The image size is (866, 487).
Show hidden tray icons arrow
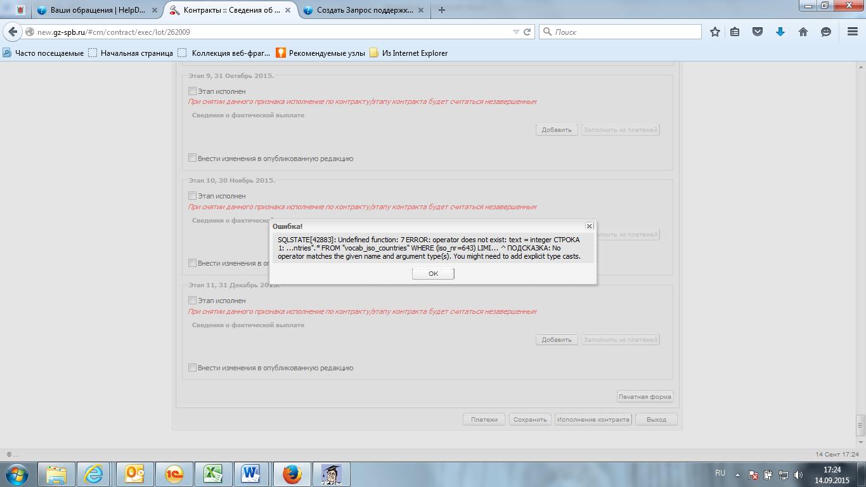pyautogui.click(x=737, y=474)
